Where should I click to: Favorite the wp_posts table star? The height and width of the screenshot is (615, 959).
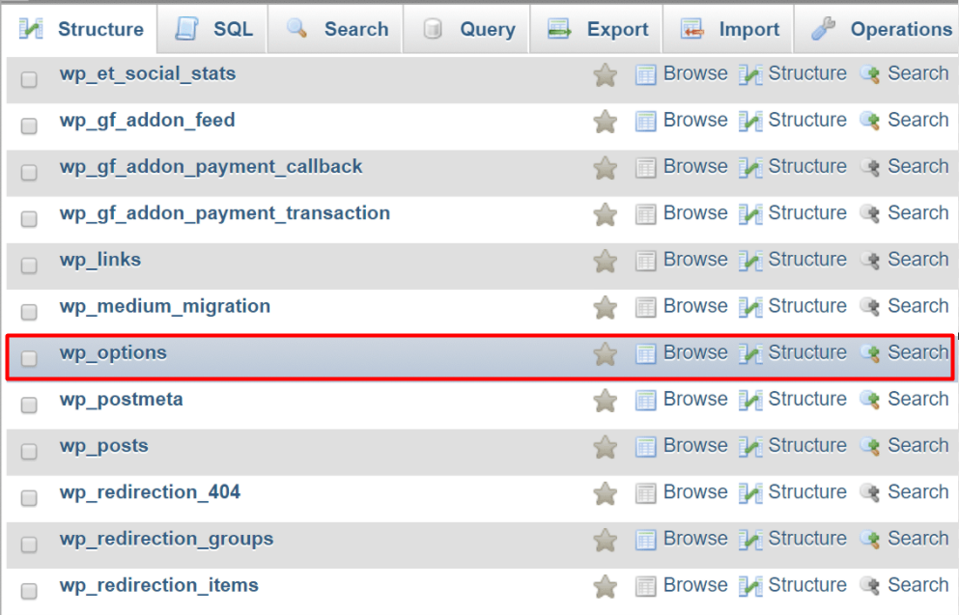point(605,447)
